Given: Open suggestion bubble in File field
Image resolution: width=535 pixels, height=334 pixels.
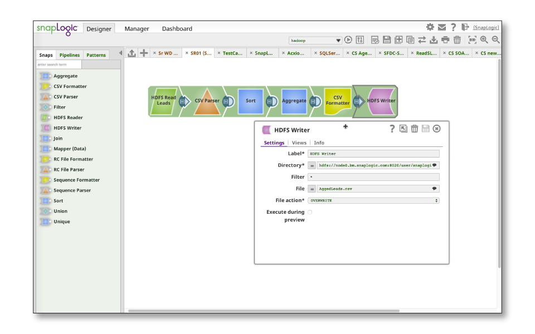Looking at the screenshot, I should [434, 189].
